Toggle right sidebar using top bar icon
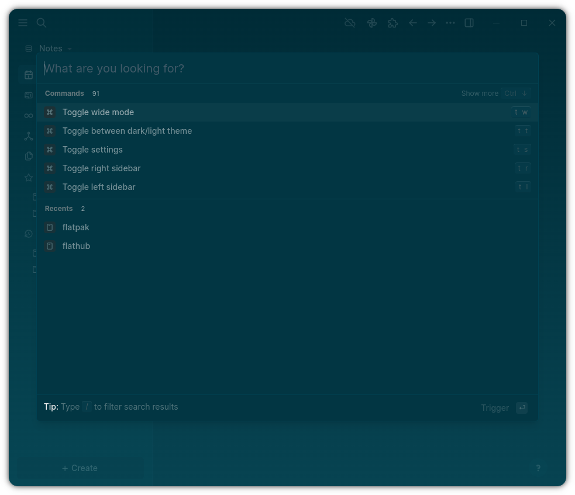 (x=469, y=23)
